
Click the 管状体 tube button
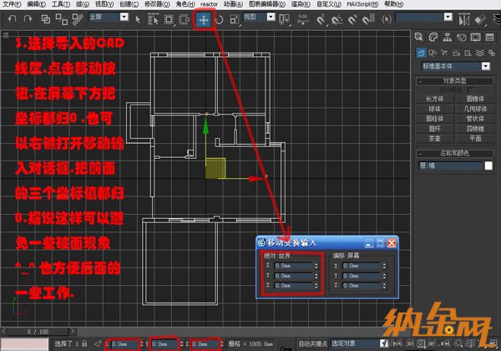point(475,119)
